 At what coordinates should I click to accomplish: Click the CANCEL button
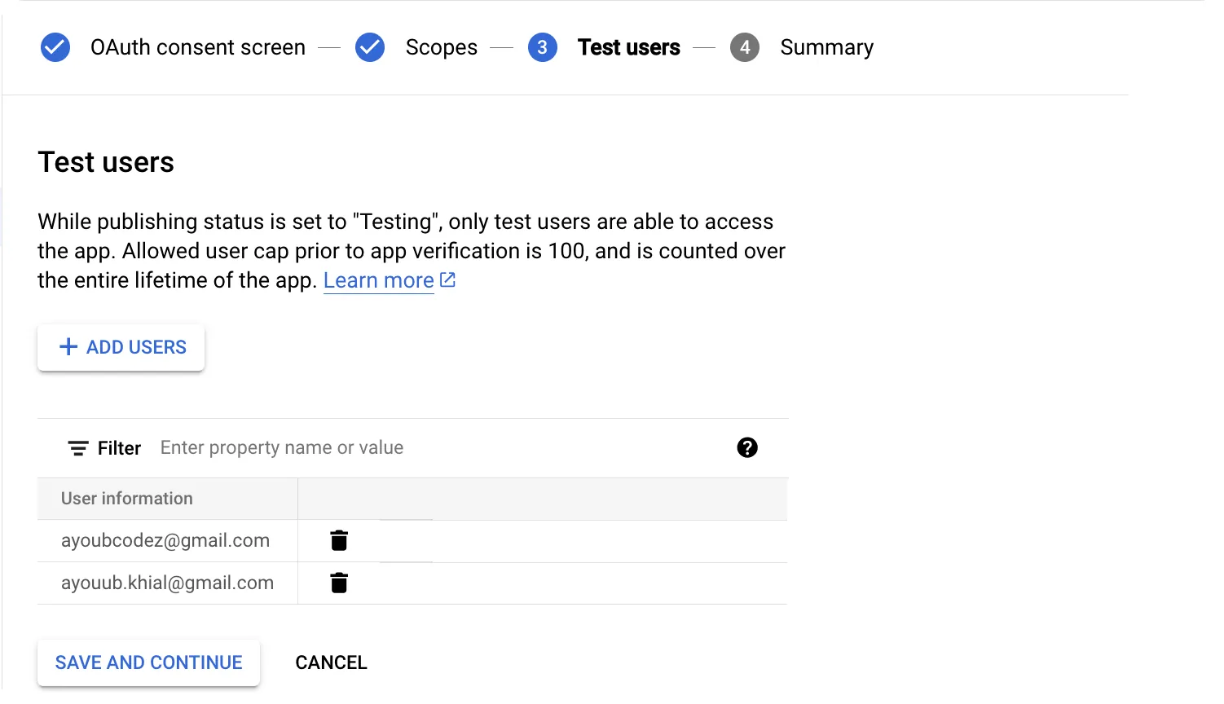[331, 662]
